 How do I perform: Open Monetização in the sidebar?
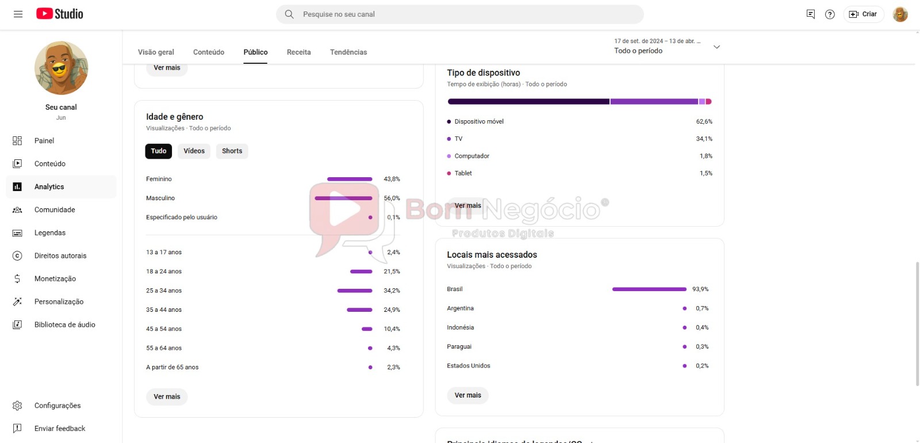61,279
